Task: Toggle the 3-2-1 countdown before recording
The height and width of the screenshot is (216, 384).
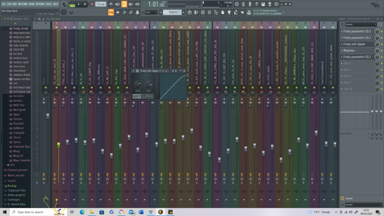Action: tap(124, 4)
